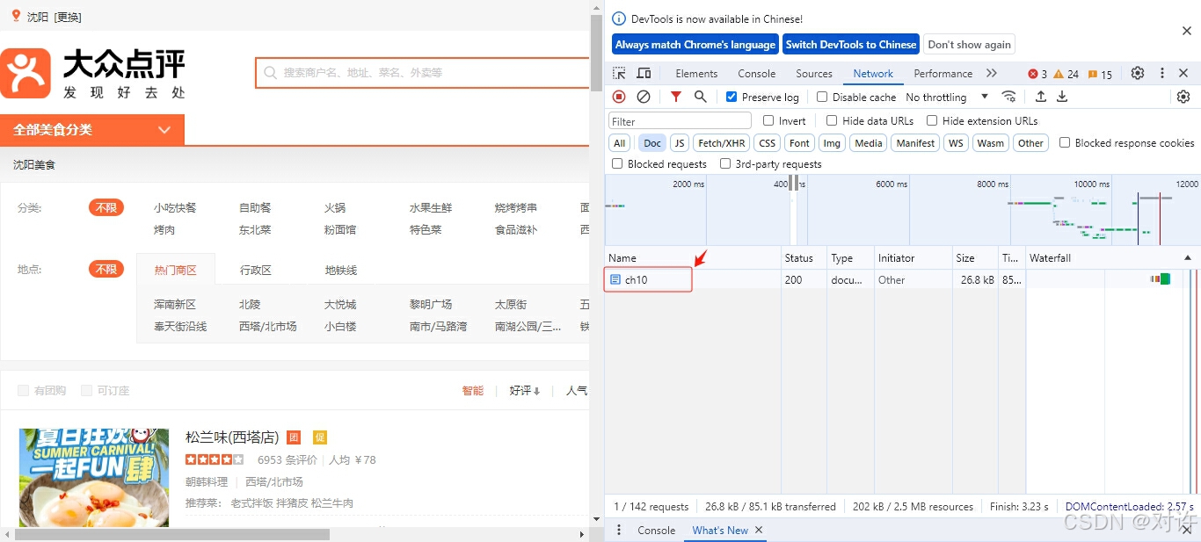Toggle the device toolbar icon
The width and height of the screenshot is (1201, 542).
pyautogui.click(x=644, y=73)
